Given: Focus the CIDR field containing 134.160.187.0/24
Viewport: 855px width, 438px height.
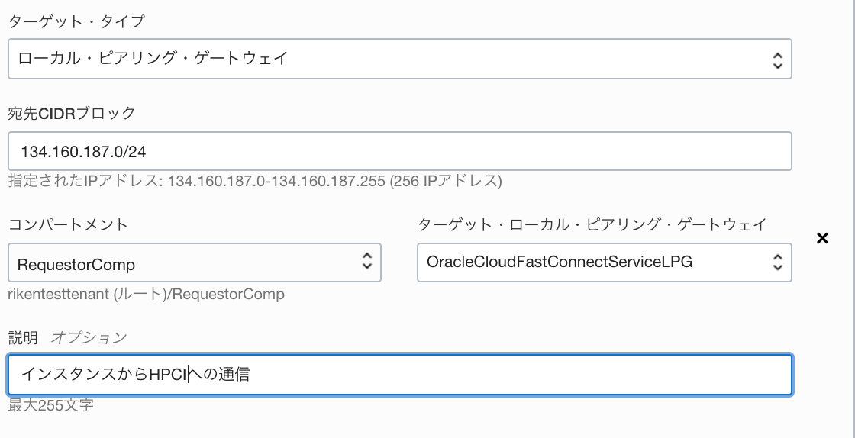Looking at the screenshot, I should tap(400, 151).
